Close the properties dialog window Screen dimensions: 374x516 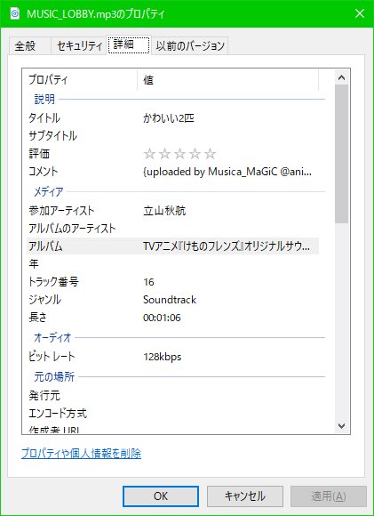[360, 13]
